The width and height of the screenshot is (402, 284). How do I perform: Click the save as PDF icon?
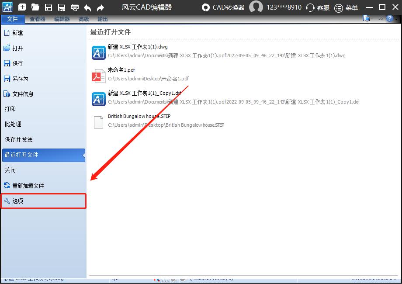coord(62,7)
